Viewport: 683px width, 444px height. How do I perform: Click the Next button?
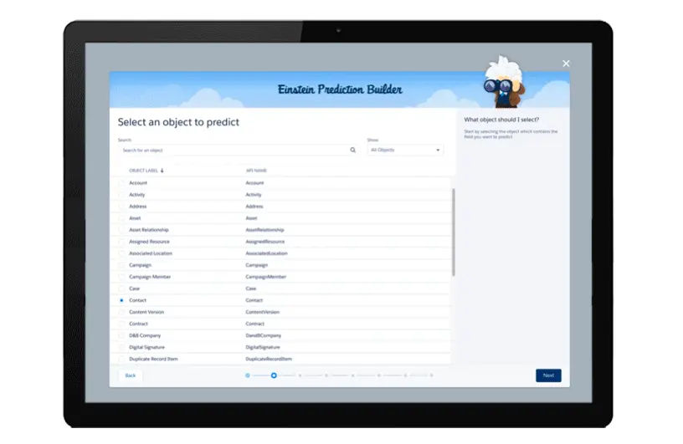tap(548, 375)
